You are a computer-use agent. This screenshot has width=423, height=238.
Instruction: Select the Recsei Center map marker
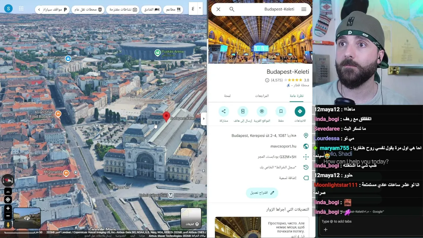[x=68, y=59]
